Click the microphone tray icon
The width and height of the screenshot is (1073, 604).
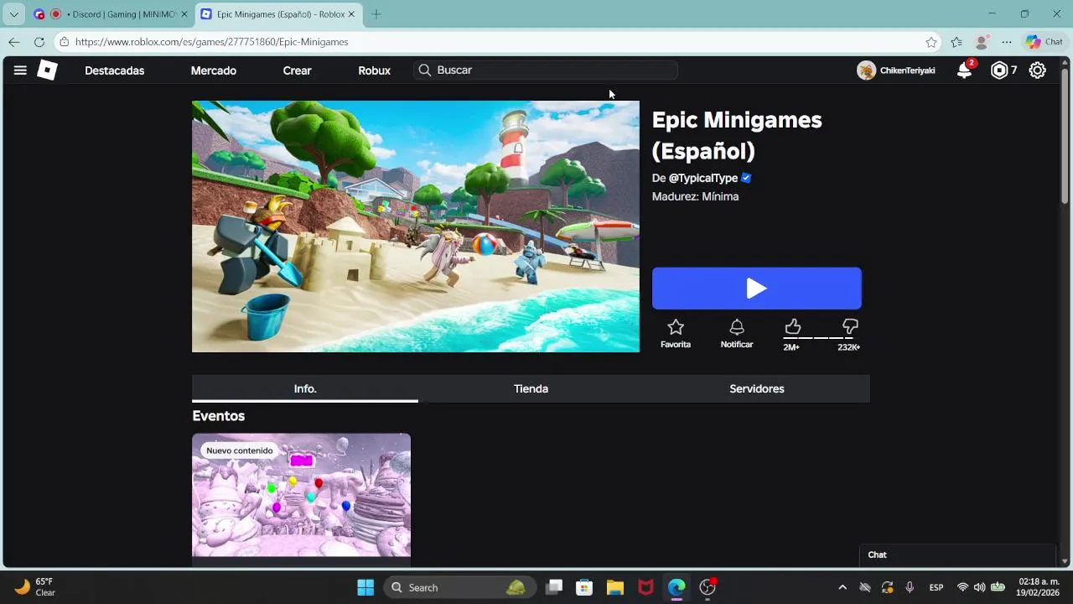click(x=910, y=587)
